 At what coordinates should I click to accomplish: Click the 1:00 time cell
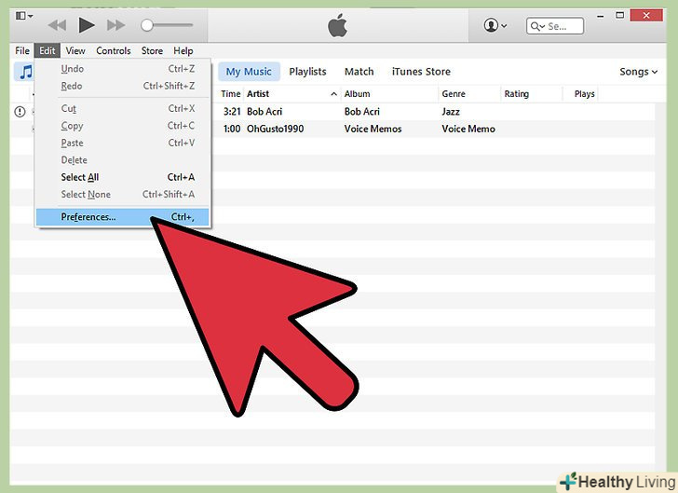point(232,129)
